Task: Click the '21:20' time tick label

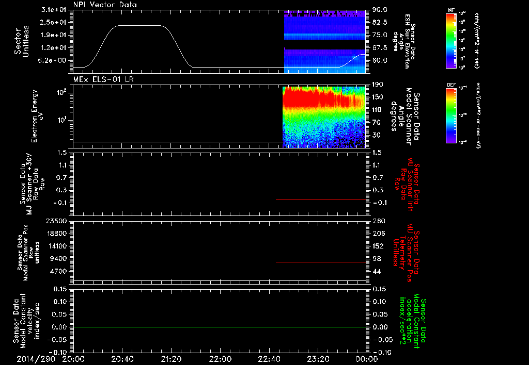Action: coord(171,359)
